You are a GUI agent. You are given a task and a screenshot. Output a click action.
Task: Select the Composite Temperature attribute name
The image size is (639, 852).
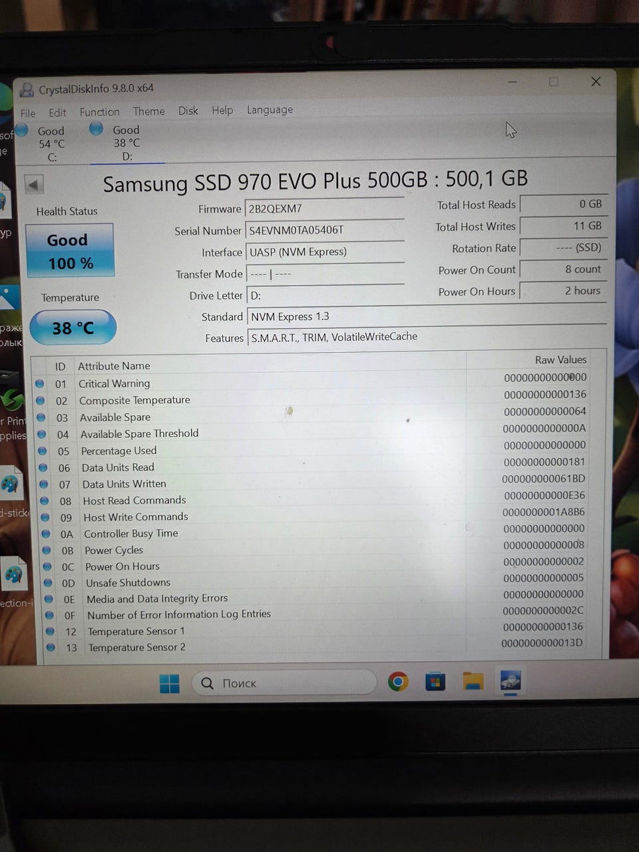(x=134, y=400)
